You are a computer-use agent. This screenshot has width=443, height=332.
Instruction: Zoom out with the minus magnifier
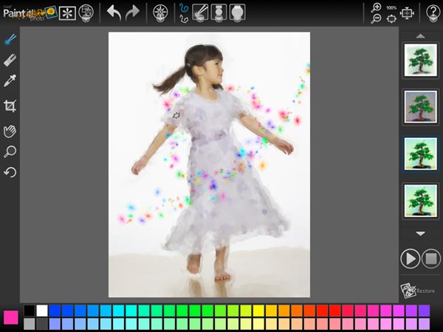point(377,18)
